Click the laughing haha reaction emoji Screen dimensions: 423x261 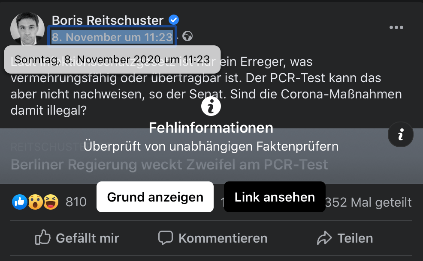tap(51, 202)
